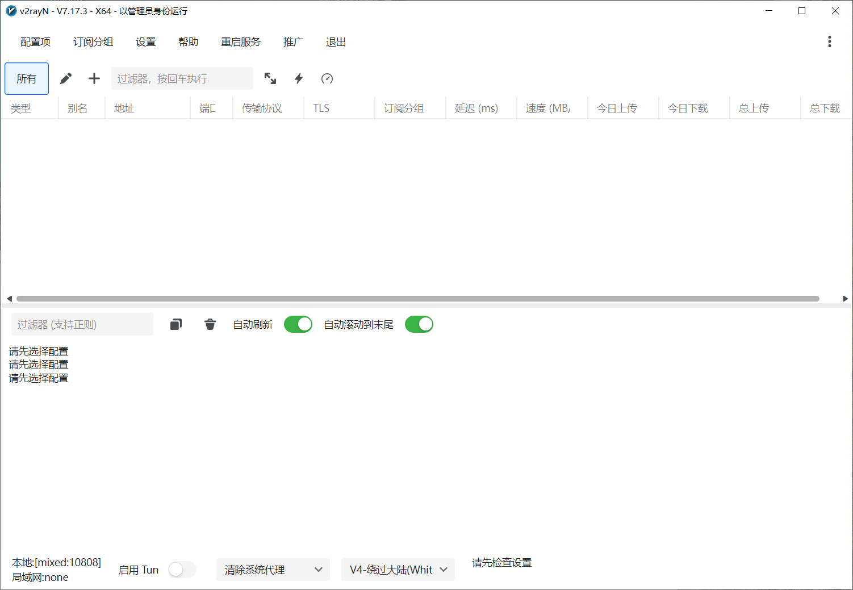The height and width of the screenshot is (590, 853).
Task: Sort by the 地址 column header
Action: tap(148, 108)
